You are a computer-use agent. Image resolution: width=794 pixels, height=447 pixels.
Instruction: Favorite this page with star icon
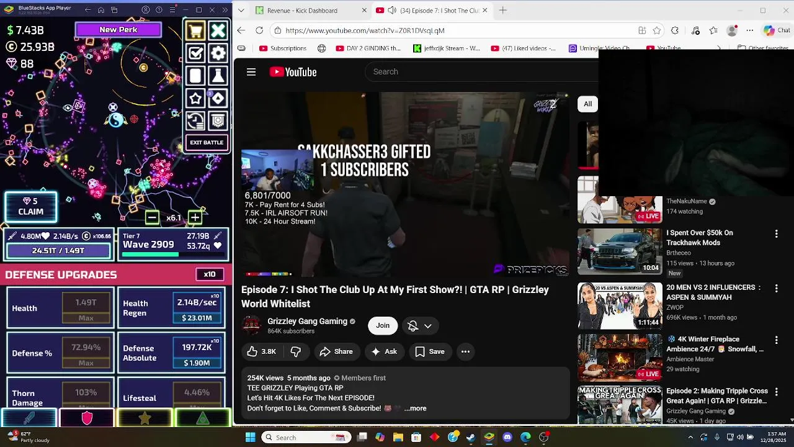(x=657, y=30)
